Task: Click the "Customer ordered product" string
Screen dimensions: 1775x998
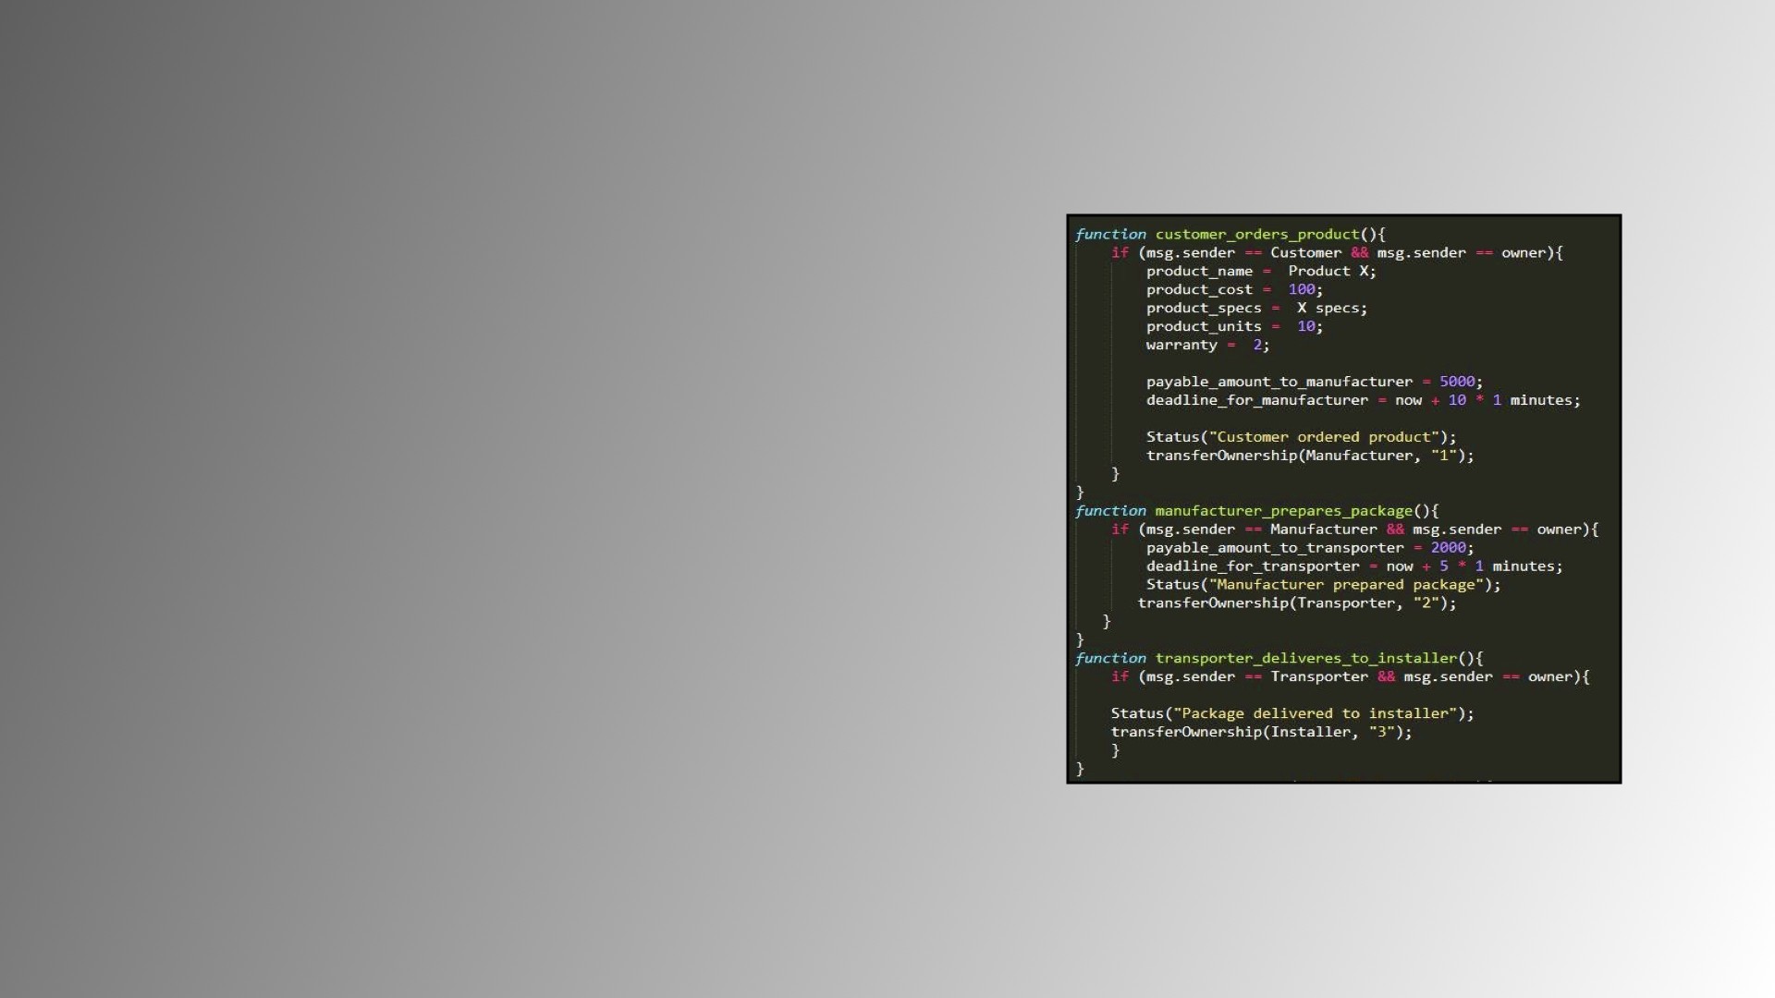Action: (x=1324, y=438)
